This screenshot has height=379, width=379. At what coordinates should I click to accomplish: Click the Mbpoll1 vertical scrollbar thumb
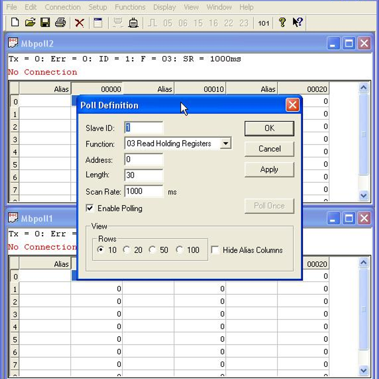point(364,309)
